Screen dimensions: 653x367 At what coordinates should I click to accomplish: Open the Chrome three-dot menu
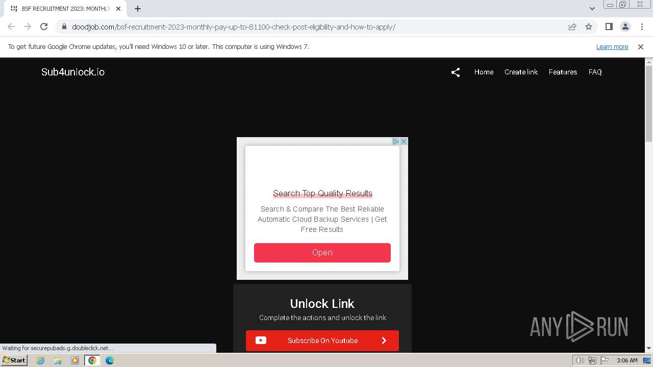coord(642,27)
